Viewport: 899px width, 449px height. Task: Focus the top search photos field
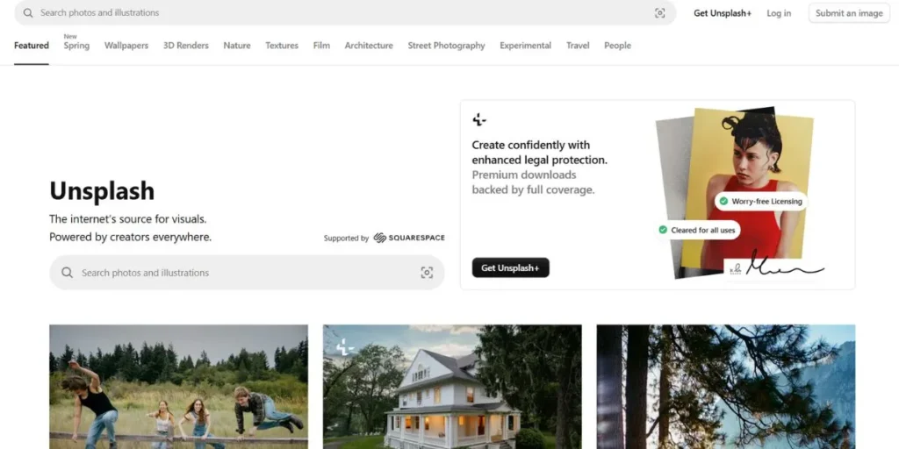[x=344, y=12]
